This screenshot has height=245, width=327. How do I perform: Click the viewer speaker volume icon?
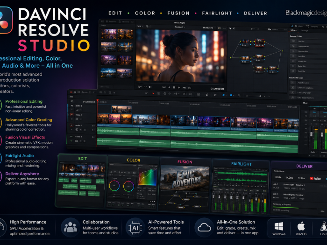(150, 87)
